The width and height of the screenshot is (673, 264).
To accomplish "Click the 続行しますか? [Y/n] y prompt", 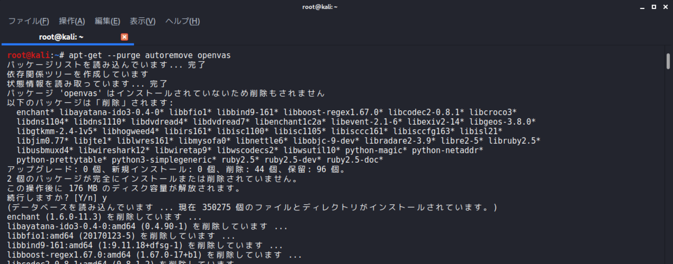I will tap(57, 197).
